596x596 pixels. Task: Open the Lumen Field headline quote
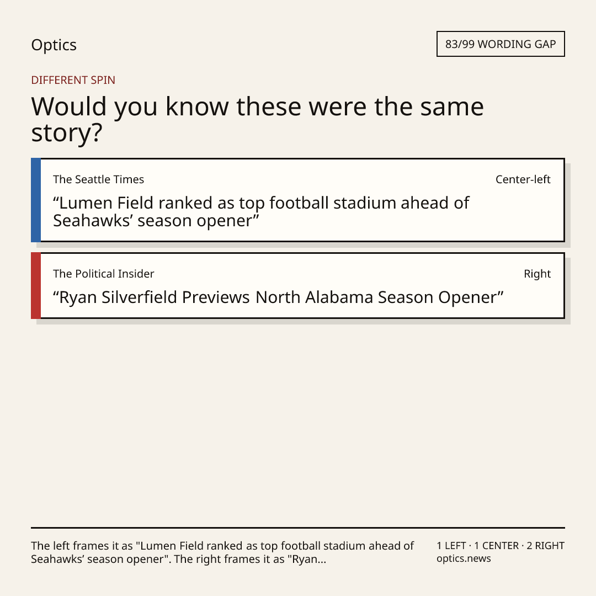click(261, 212)
